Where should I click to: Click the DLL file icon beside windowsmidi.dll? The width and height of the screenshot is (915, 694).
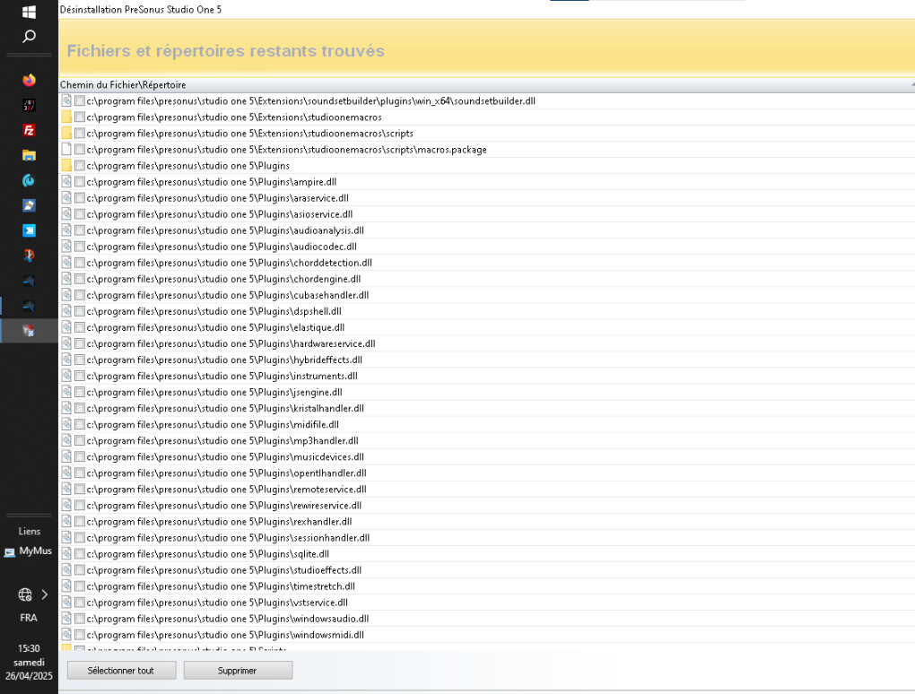click(66, 635)
